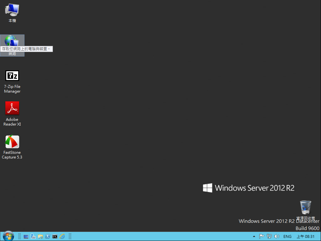Launch Server Manager from the taskbar
The height and width of the screenshot is (241, 321).
point(33,237)
